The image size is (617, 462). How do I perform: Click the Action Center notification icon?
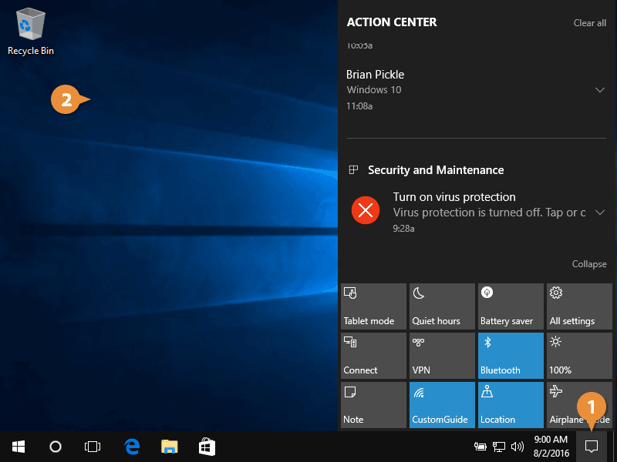click(592, 447)
